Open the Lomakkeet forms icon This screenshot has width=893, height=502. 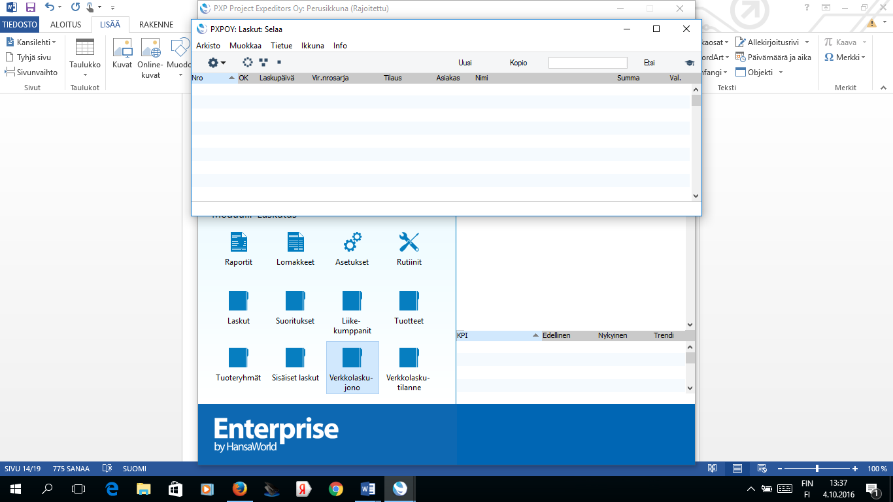295,243
